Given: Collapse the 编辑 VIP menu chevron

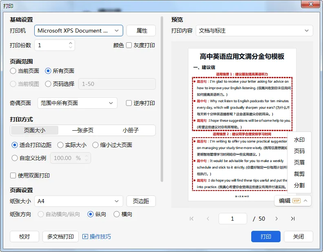Looking at the screenshot, I should (x=305, y=201).
